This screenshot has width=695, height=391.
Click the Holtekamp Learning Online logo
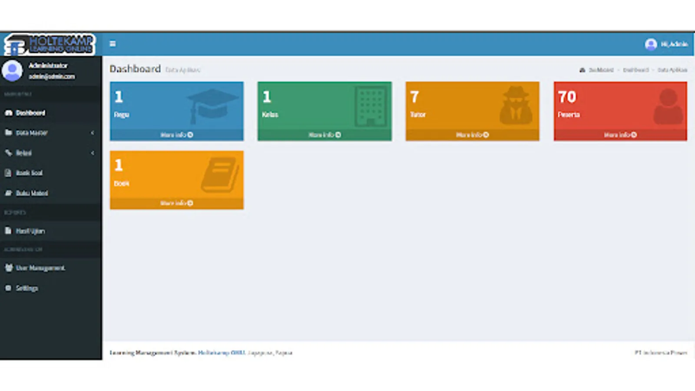tap(50, 45)
